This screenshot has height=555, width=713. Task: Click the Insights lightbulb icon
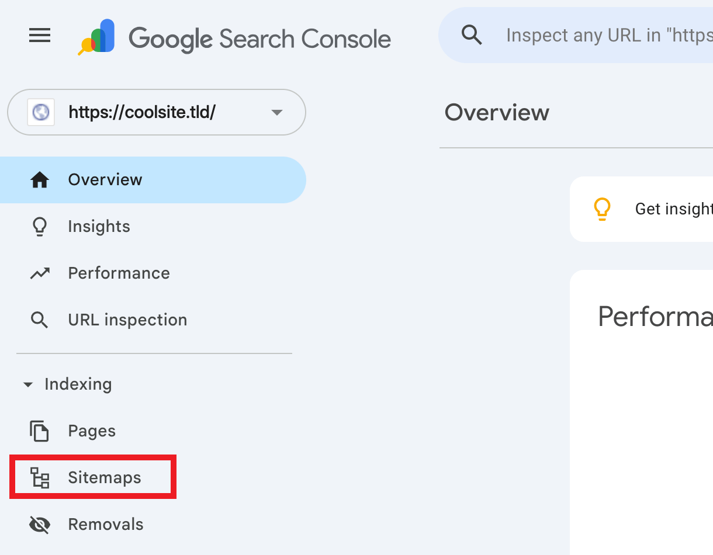point(39,226)
